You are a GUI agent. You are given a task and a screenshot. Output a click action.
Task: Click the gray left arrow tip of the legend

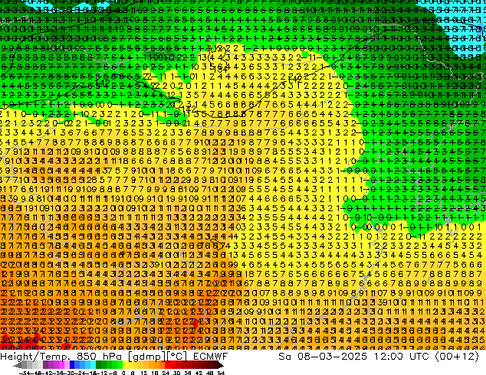pos(18,365)
